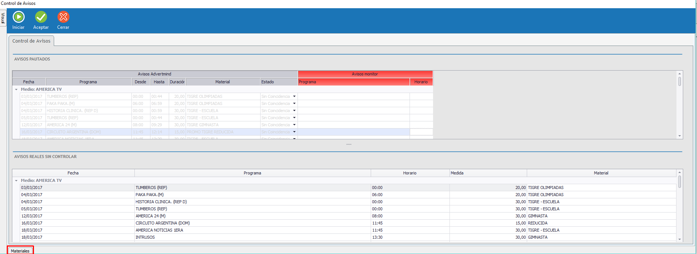Click scroll up arrow of Avisos Reales grid
Viewport: 697px width, 254px height.
point(679,172)
